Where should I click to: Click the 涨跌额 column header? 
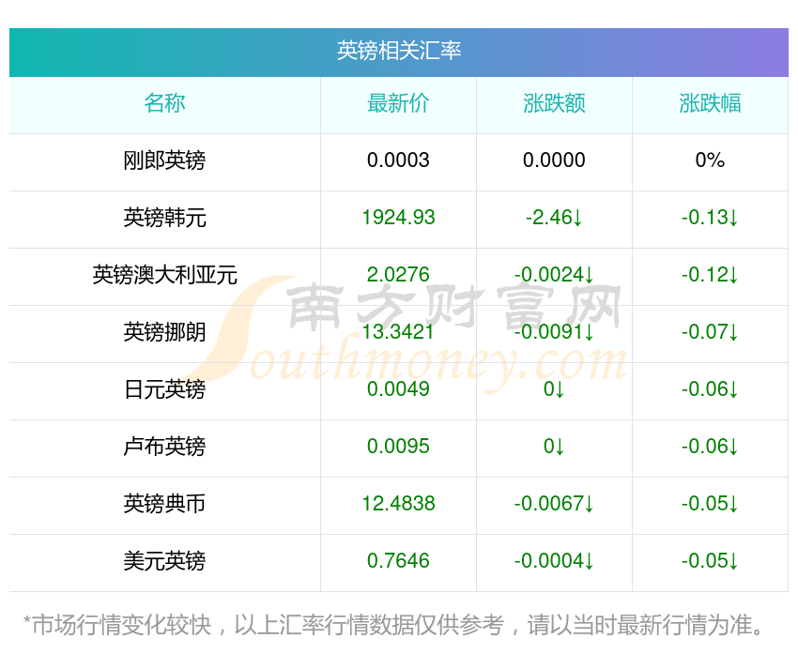pos(554,103)
